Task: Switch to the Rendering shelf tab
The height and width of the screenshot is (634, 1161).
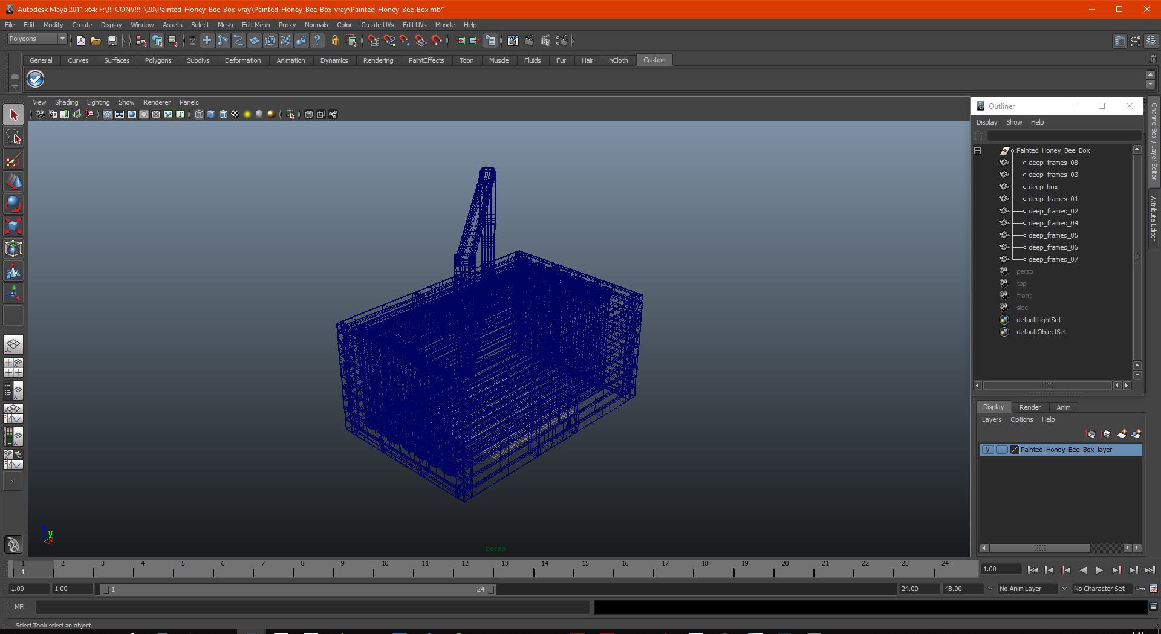Action: (x=378, y=60)
